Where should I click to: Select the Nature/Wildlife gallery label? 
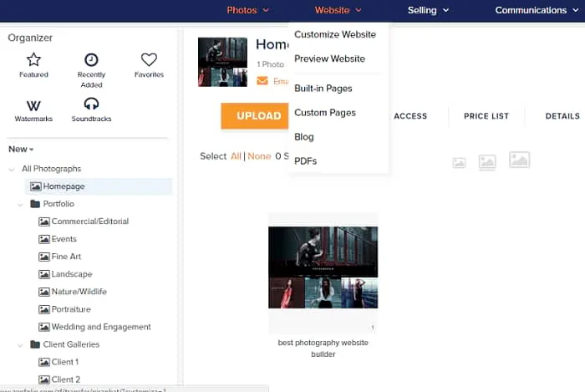79,292
